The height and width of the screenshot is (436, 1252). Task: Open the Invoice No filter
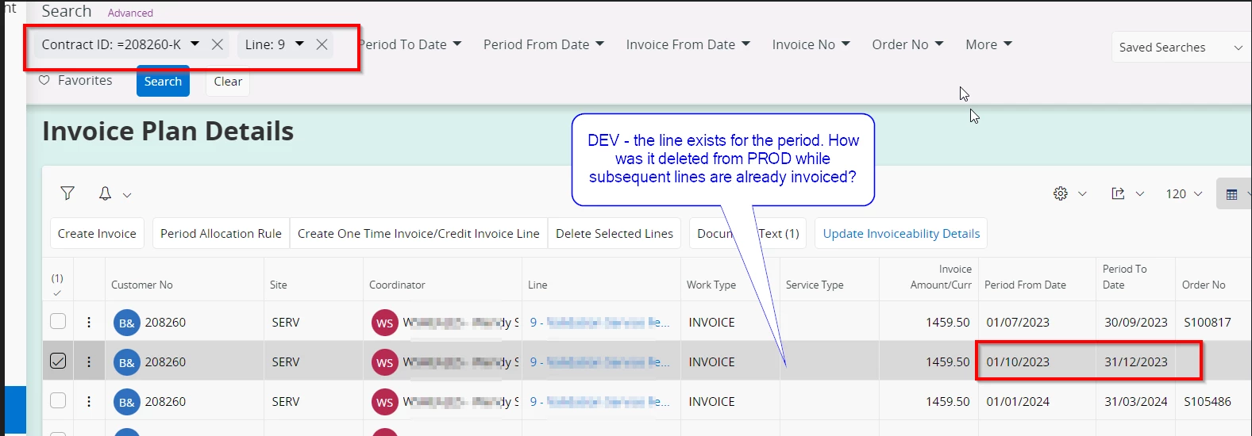point(811,44)
